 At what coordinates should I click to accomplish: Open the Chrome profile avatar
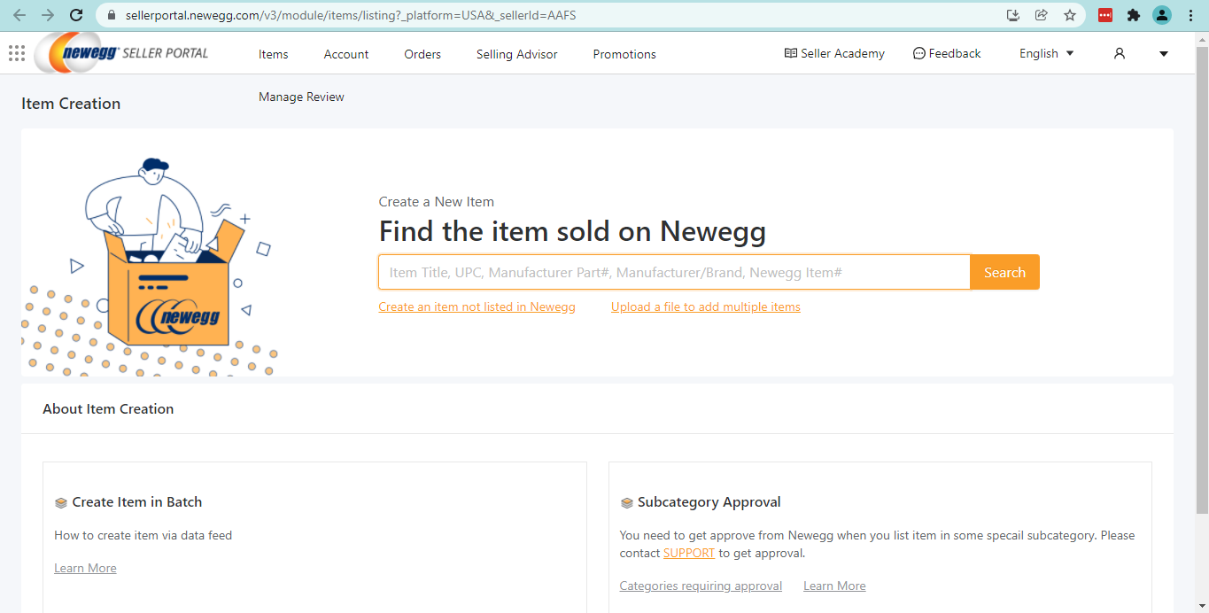pos(1162,15)
